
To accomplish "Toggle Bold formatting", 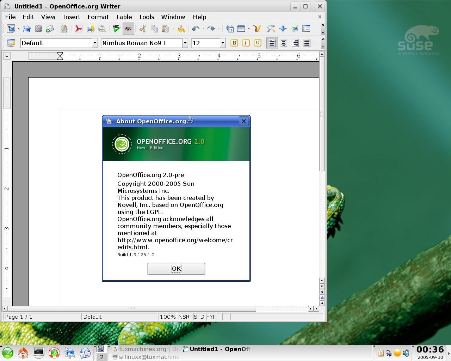I will [x=234, y=43].
